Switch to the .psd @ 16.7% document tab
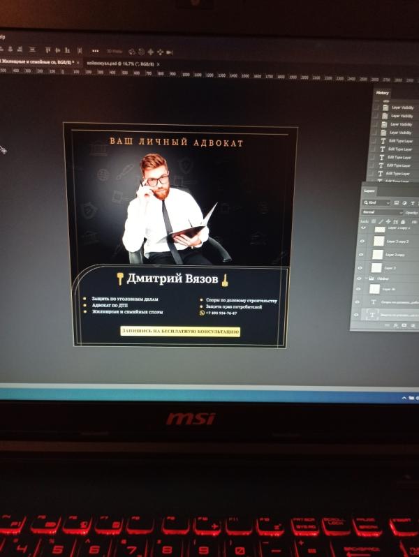This screenshot has height=557, width=419. point(121,64)
